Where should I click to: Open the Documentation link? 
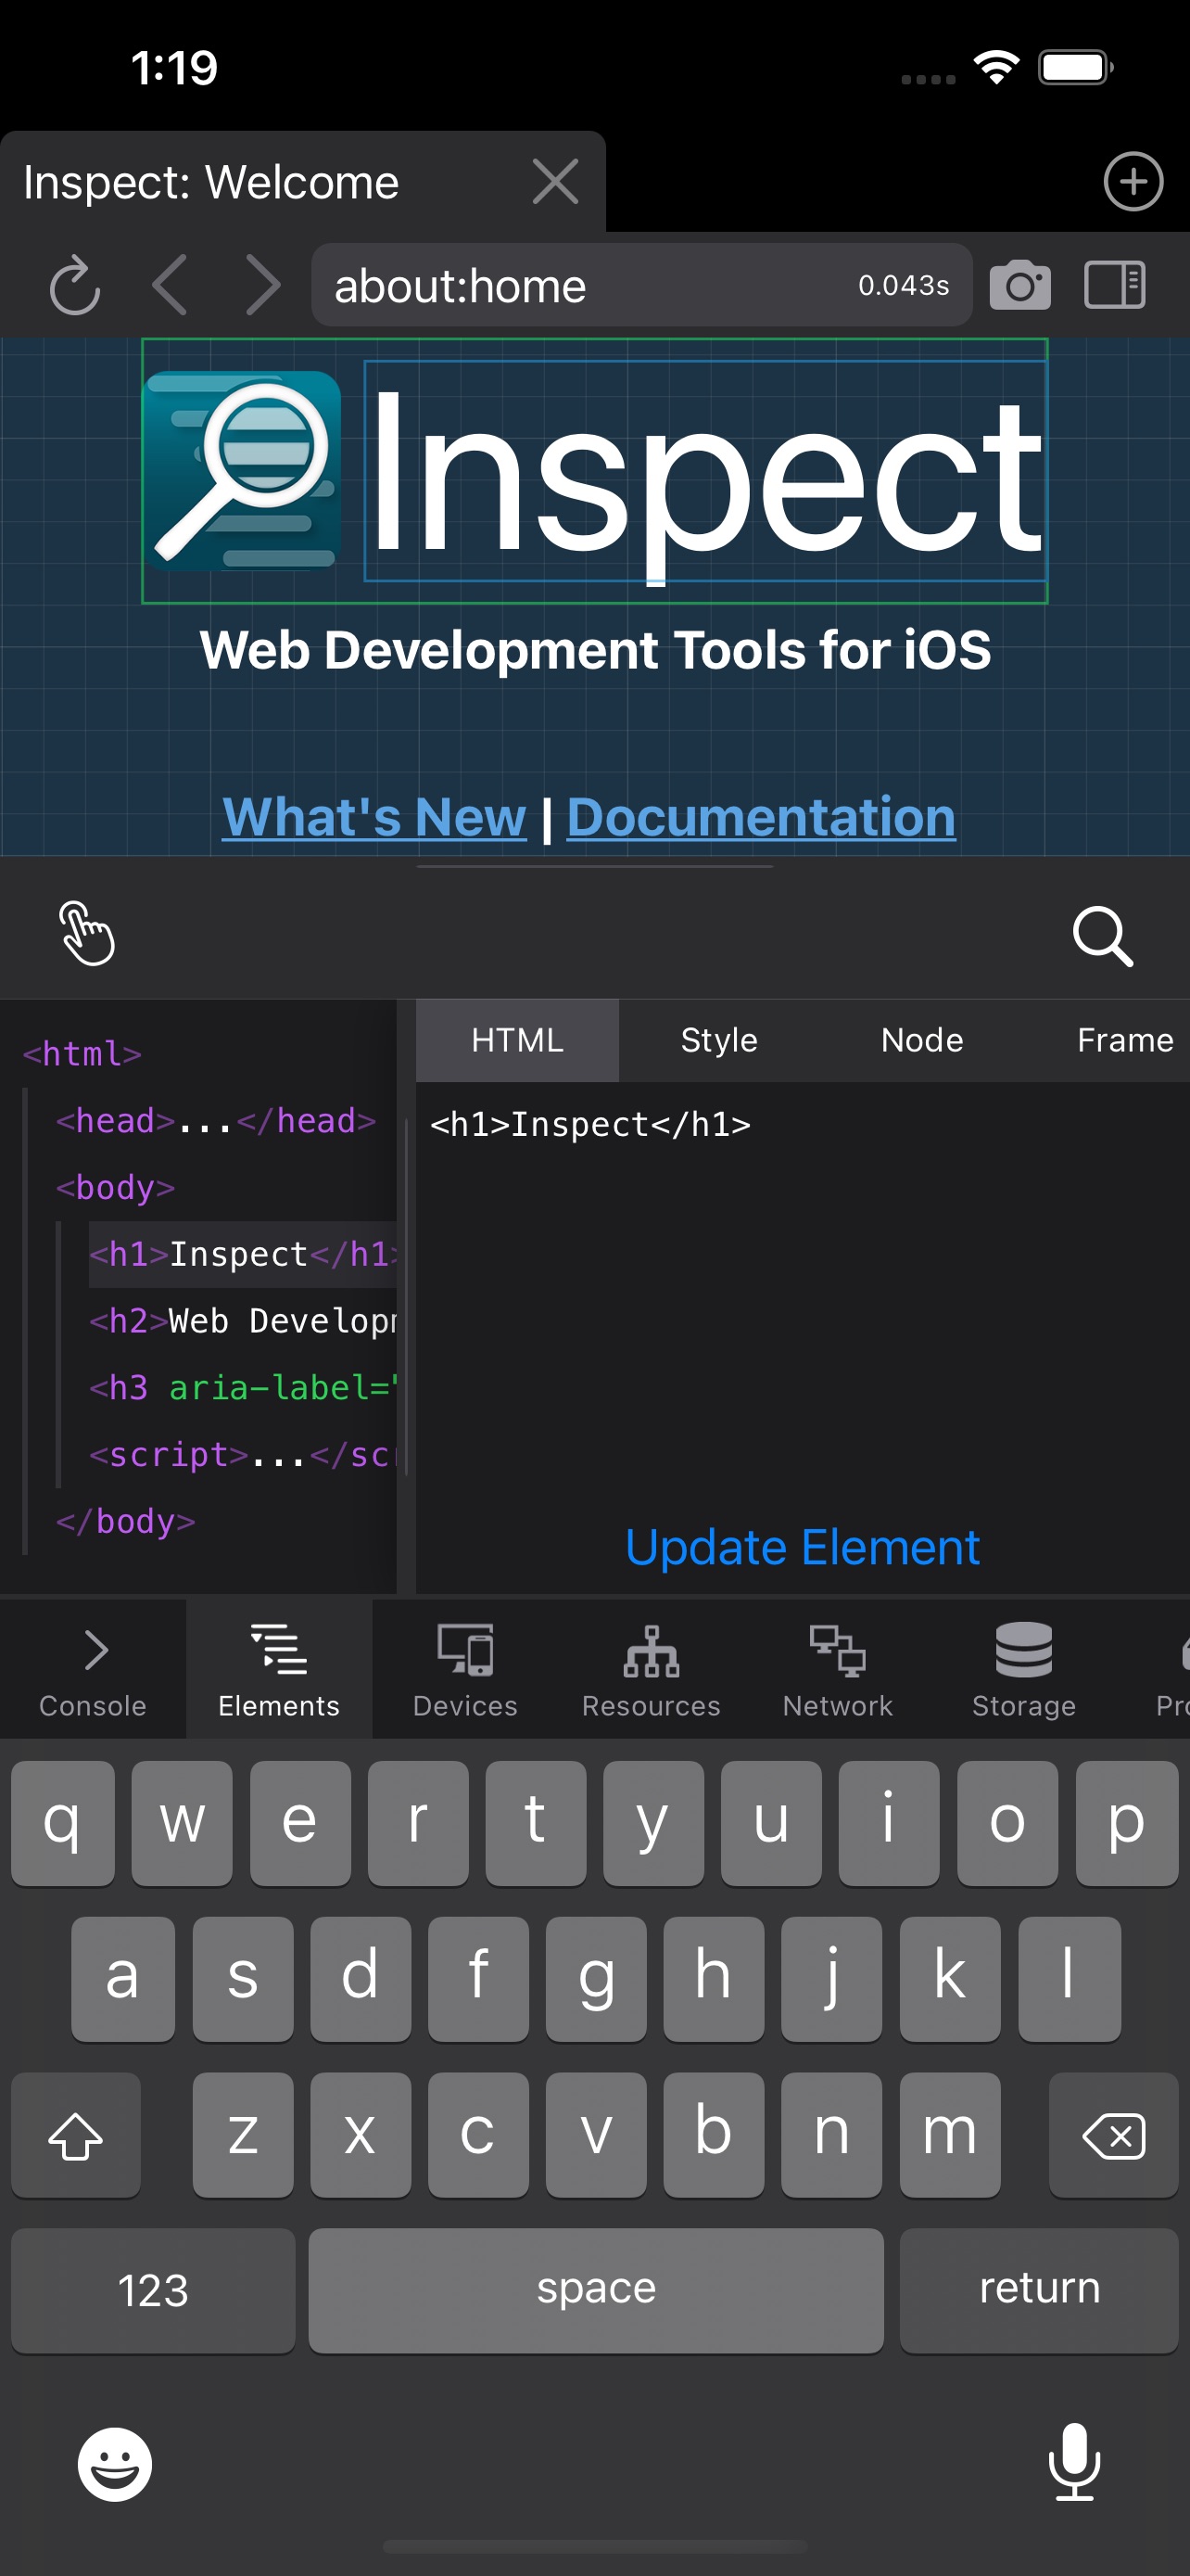point(762,817)
